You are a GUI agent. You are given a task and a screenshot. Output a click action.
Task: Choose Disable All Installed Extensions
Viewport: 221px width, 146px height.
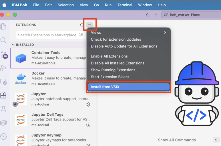tap(118, 63)
